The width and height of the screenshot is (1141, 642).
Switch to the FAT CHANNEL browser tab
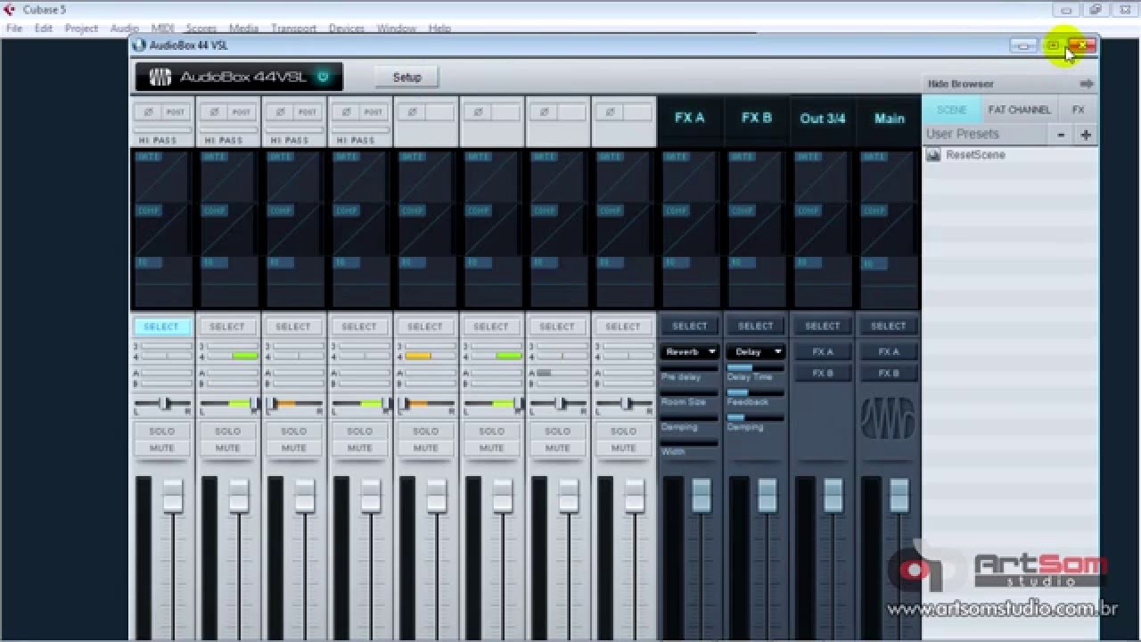click(1019, 110)
